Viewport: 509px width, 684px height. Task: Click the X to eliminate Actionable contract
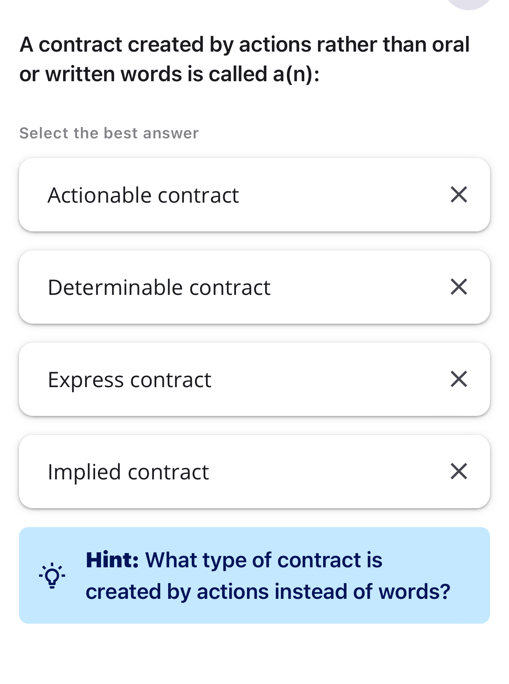[x=459, y=194]
